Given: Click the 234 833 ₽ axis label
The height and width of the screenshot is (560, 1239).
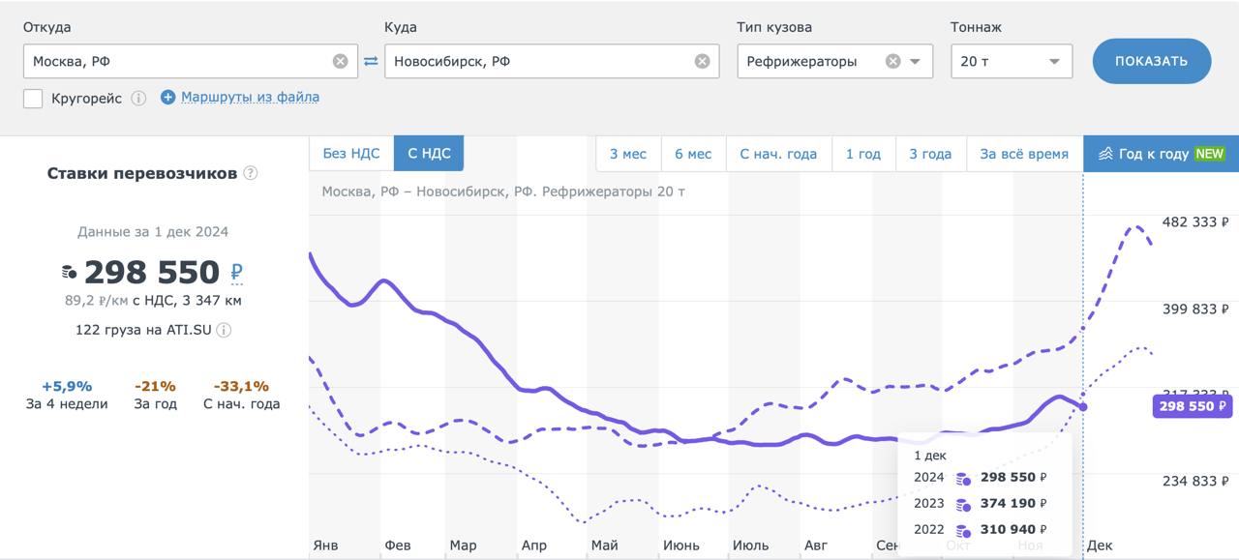Looking at the screenshot, I should tap(1195, 481).
